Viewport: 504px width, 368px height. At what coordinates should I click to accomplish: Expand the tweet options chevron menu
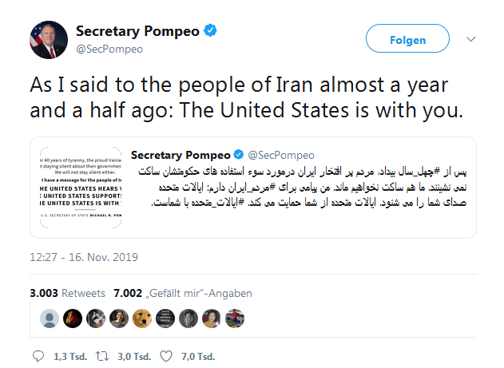pos(471,39)
